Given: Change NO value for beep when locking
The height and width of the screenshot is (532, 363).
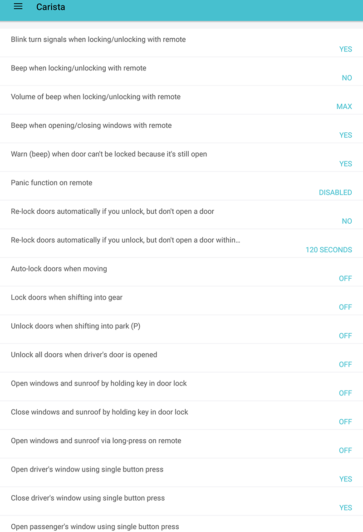Looking at the screenshot, I should tap(347, 78).
